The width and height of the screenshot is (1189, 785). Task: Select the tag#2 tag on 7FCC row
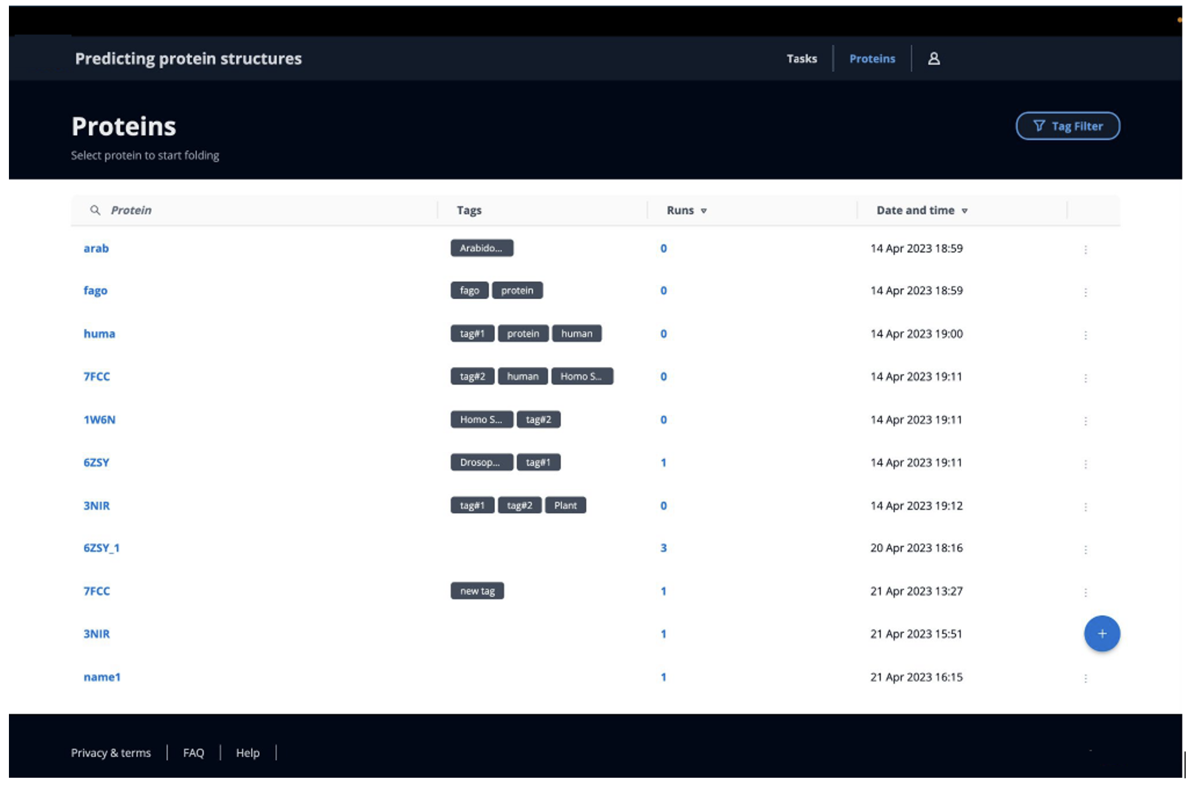(x=472, y=376)
